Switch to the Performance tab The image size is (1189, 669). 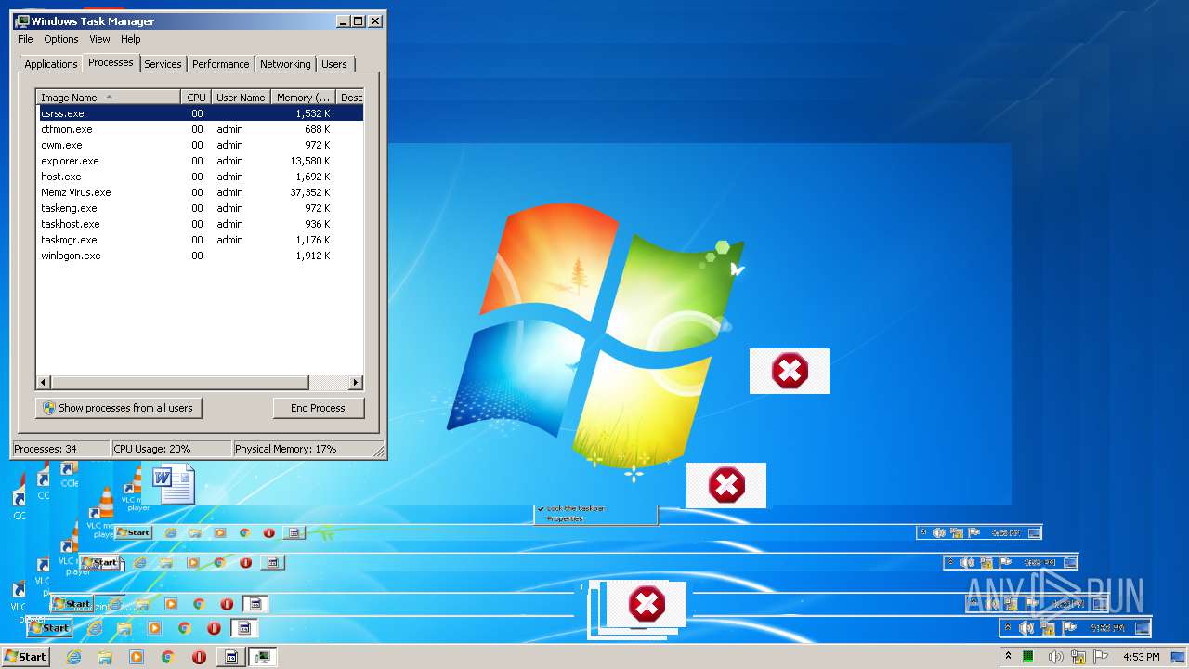pos(220,64)
